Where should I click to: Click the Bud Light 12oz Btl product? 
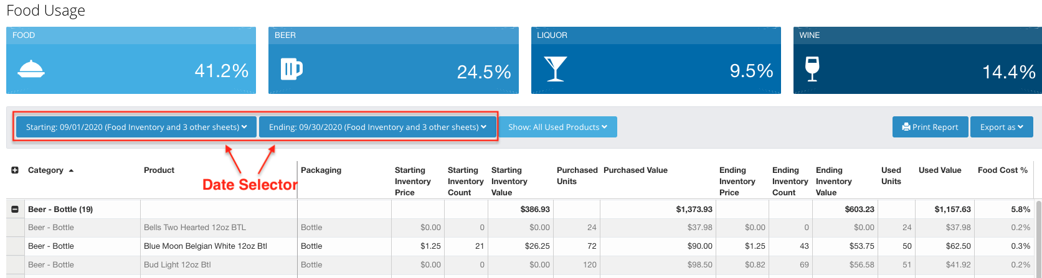coord(178,265)
